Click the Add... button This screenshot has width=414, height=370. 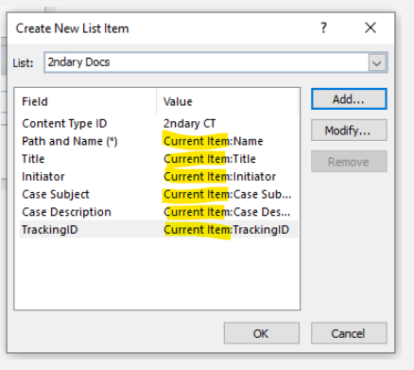click(349, 99)
